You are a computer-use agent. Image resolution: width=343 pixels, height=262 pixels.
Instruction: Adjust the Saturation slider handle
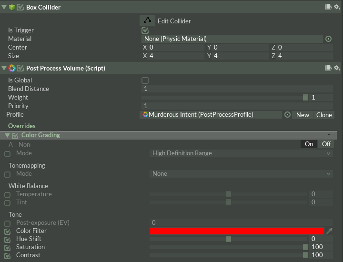click(x=305, y=247)
